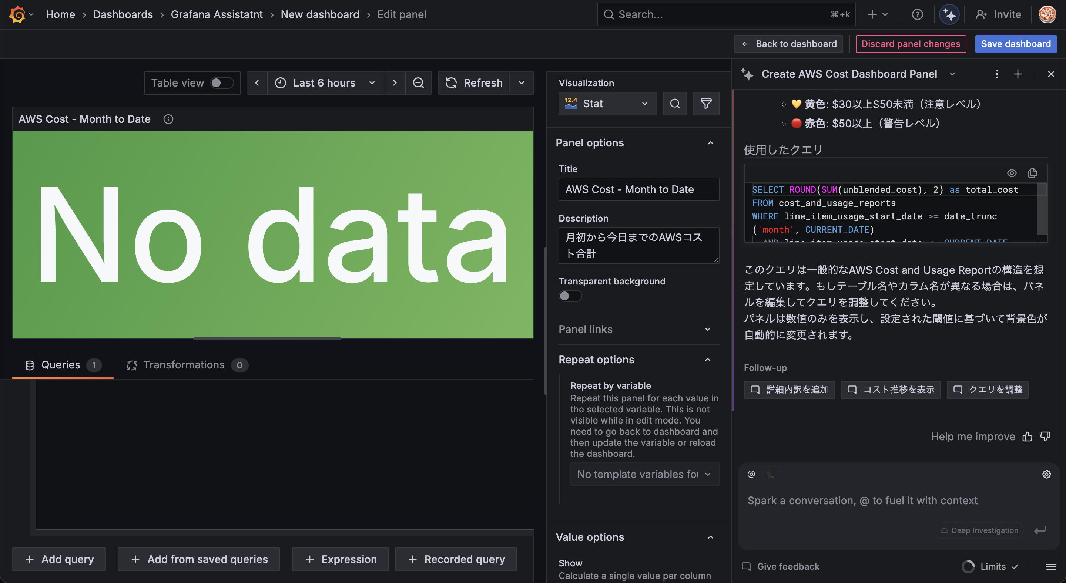Toggle the Table view switch
Screen dimensions: 1066x583
(221, 83)
